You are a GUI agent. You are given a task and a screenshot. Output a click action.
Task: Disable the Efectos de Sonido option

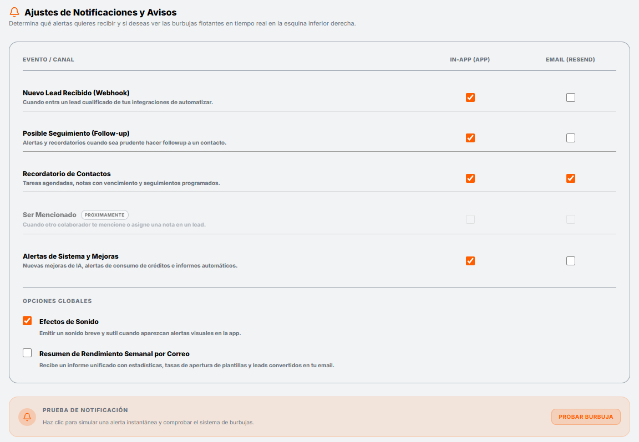[x=27, y=321]
